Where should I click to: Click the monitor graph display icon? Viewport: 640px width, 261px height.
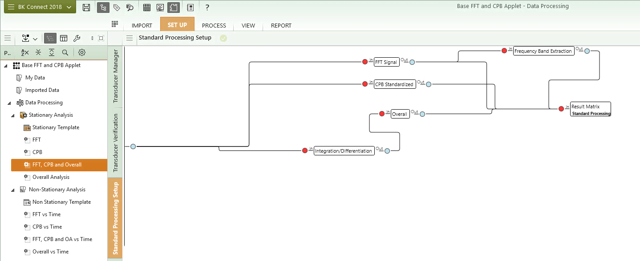click(x=160, y=7)
